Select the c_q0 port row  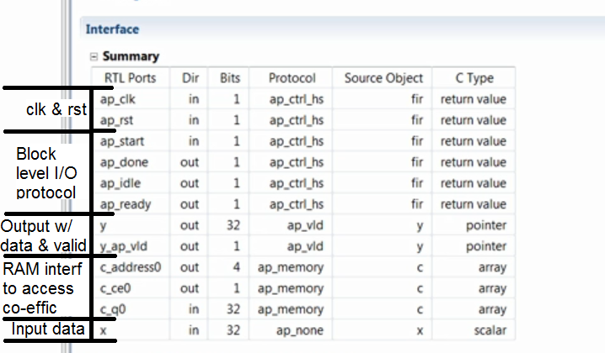(x=303, y=309)
